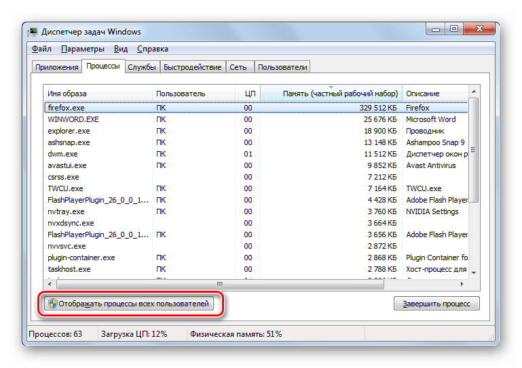Close the Task Manager window

(479, 29)
